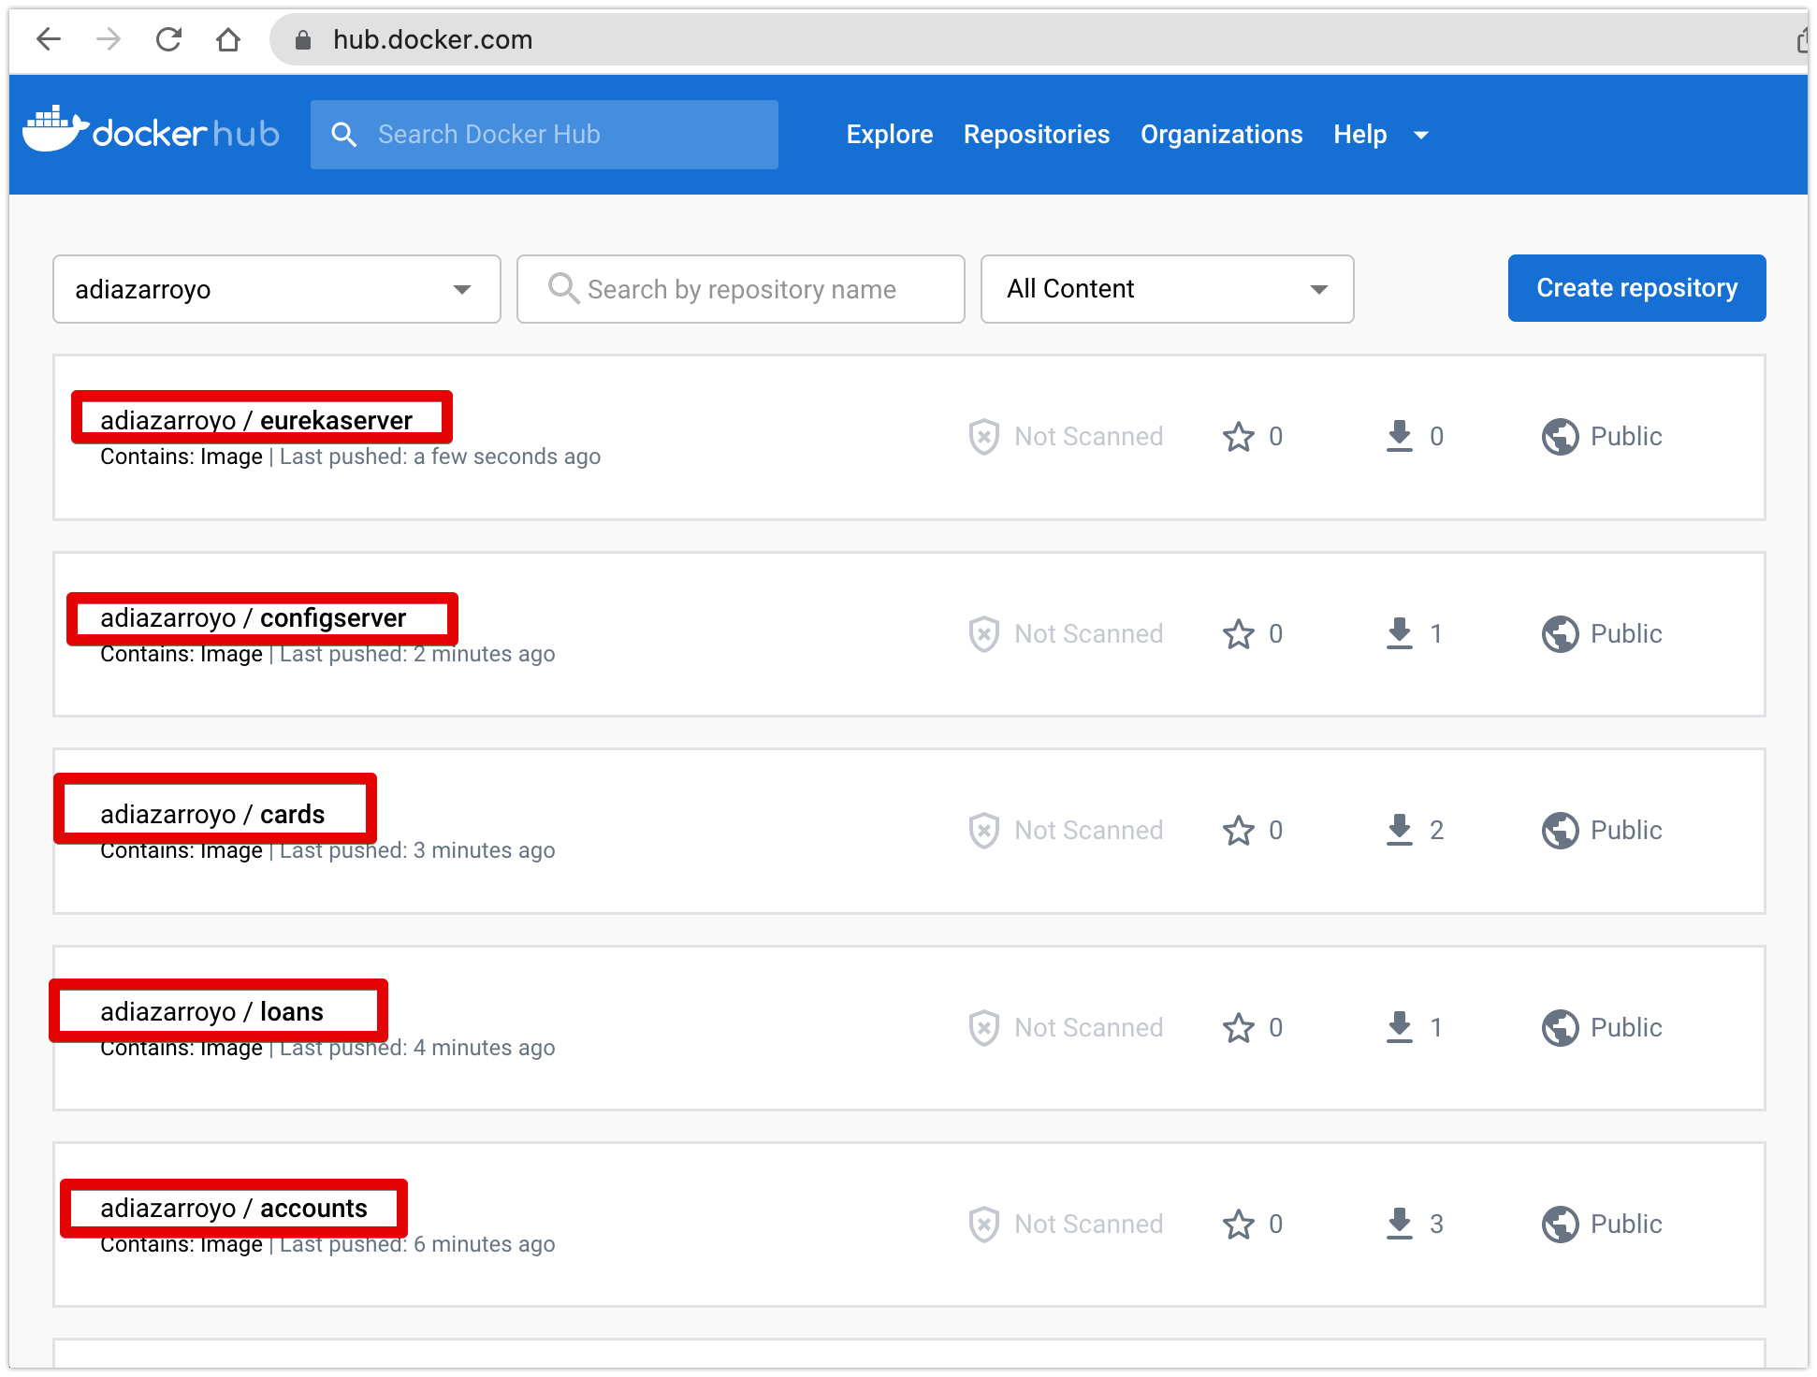Click the Not Scanned shield icon for cards
Image resolution: width=1817 pixels, height=1377 pixels.
pyautogui.click(x=983, y=831)
